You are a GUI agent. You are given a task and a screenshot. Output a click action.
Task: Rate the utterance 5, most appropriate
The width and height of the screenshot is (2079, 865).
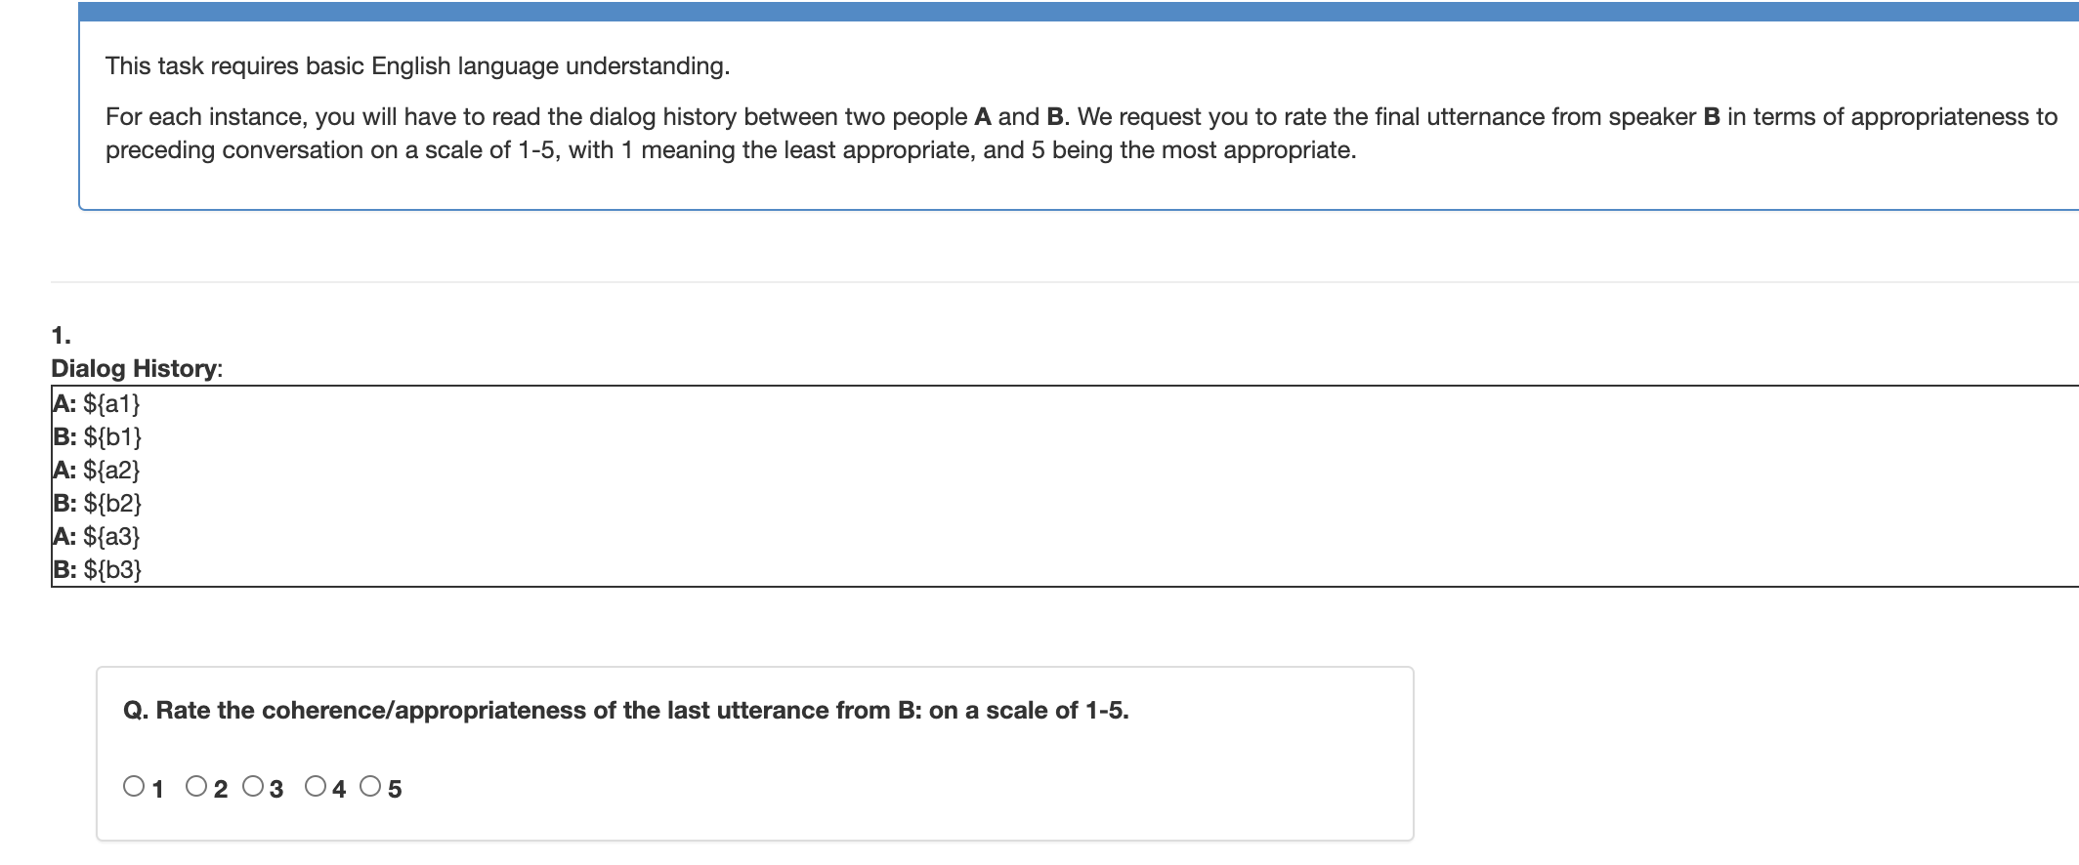(x=370, y=786)
